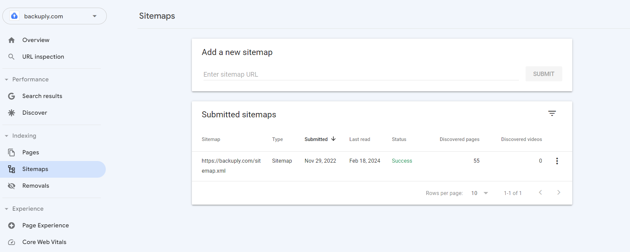Open the Rows per page dropdown
The width and height of the screenshot is (630, 252).
point(480,193)
